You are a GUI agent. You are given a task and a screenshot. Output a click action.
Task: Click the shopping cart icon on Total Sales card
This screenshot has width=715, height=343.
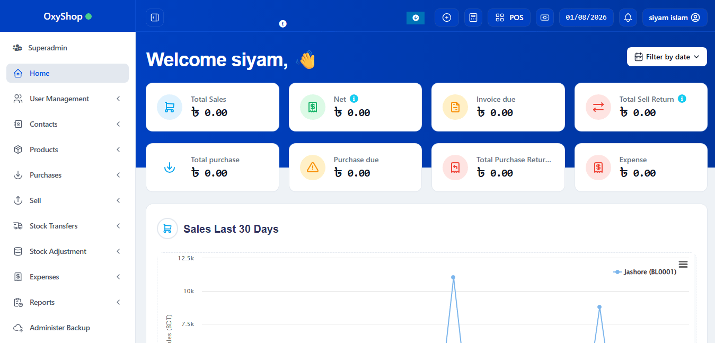[x=169, y=107]
